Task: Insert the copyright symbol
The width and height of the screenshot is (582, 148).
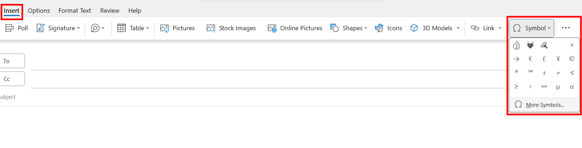Action: click(572, 59)
